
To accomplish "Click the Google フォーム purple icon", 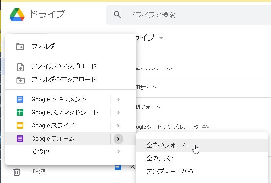I will 20,139.
